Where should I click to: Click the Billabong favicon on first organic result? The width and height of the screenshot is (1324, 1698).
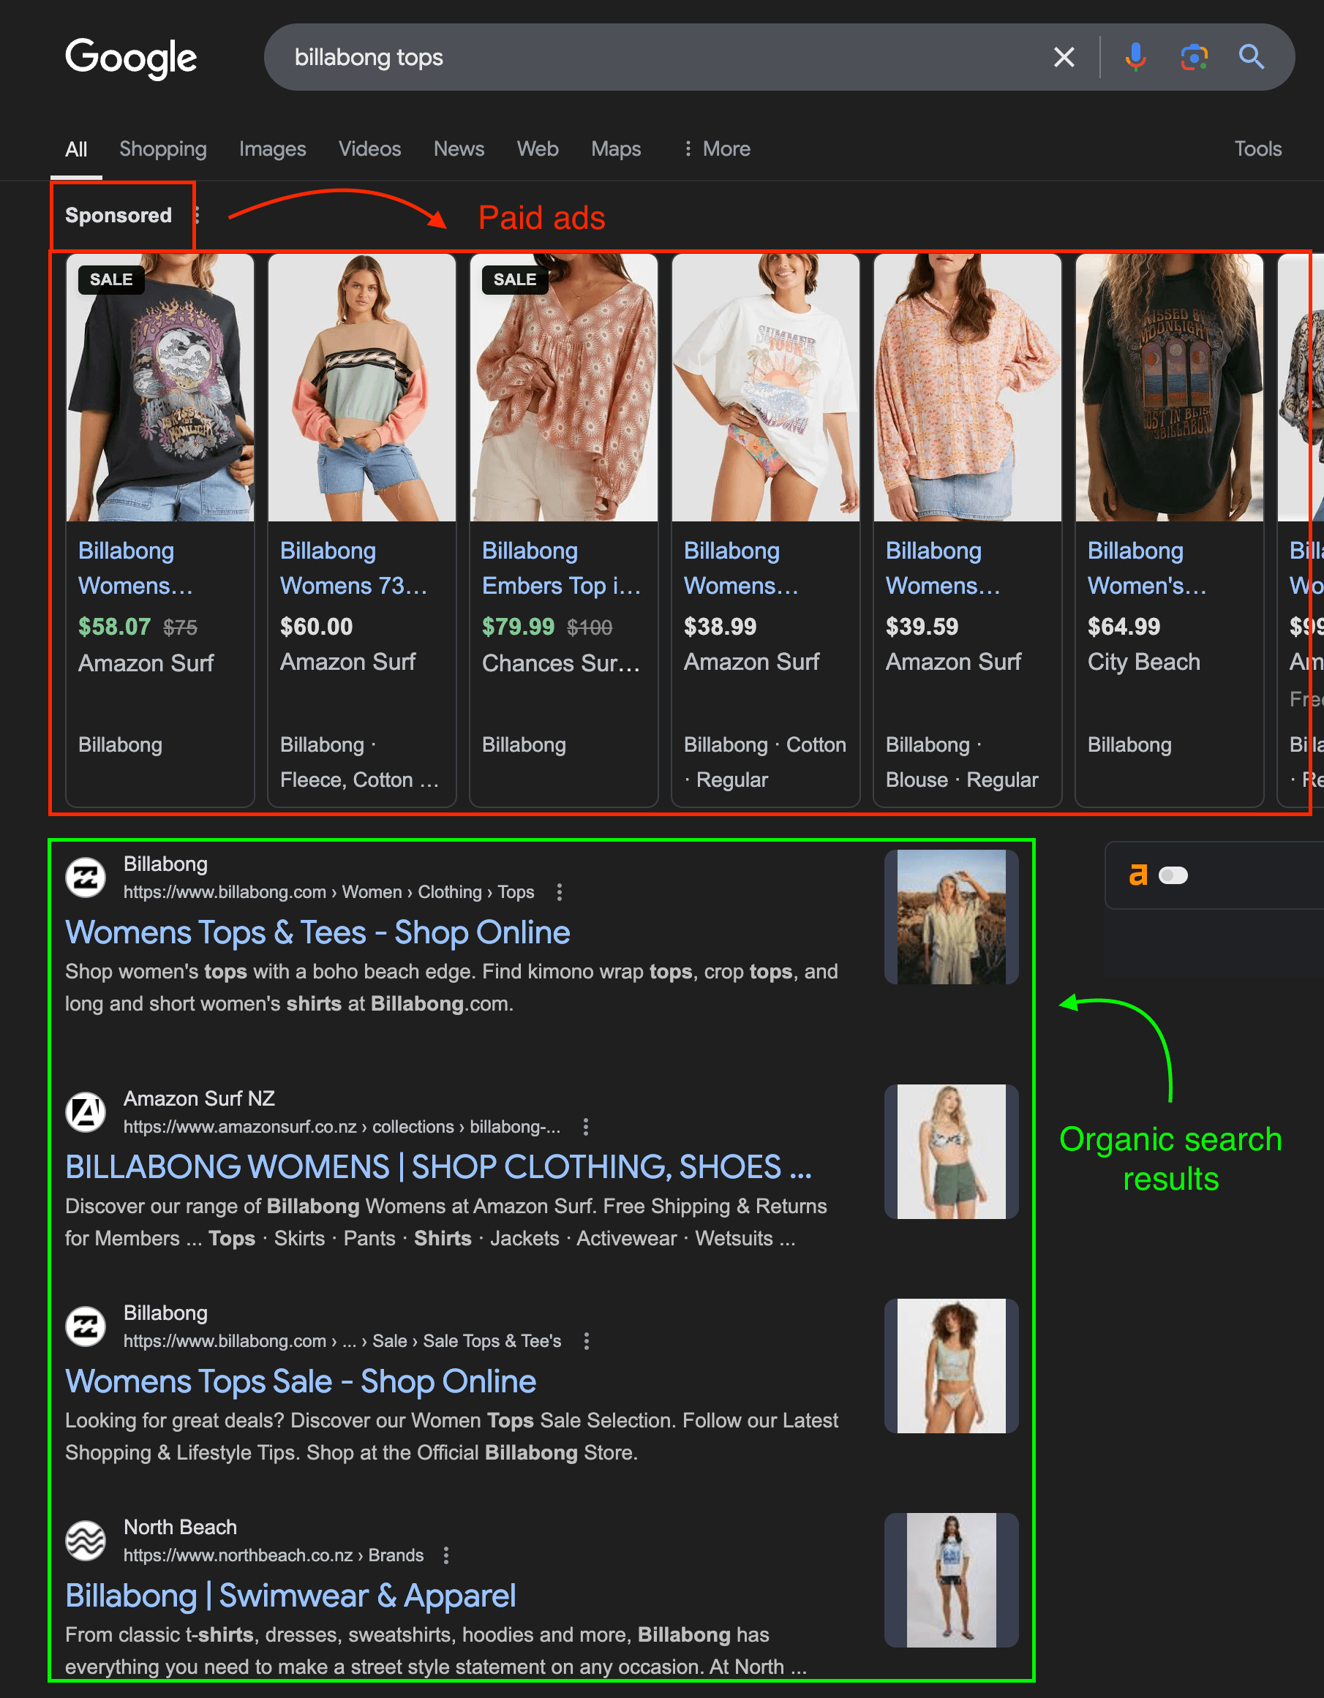(x=86, y=878)
